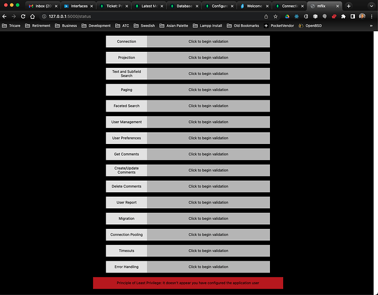Switch to the Connectio tab
The width and height of the screenshot is (378, 295).
tap(289, 6)
